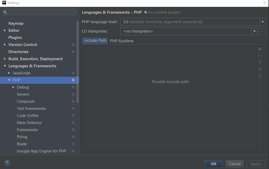Click the settings tree vertical scrollbar

78,62
